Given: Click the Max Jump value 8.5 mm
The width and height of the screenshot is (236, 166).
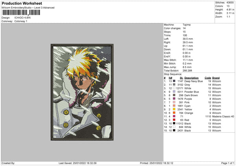Looking at the screenshot, I should [187, 67].
